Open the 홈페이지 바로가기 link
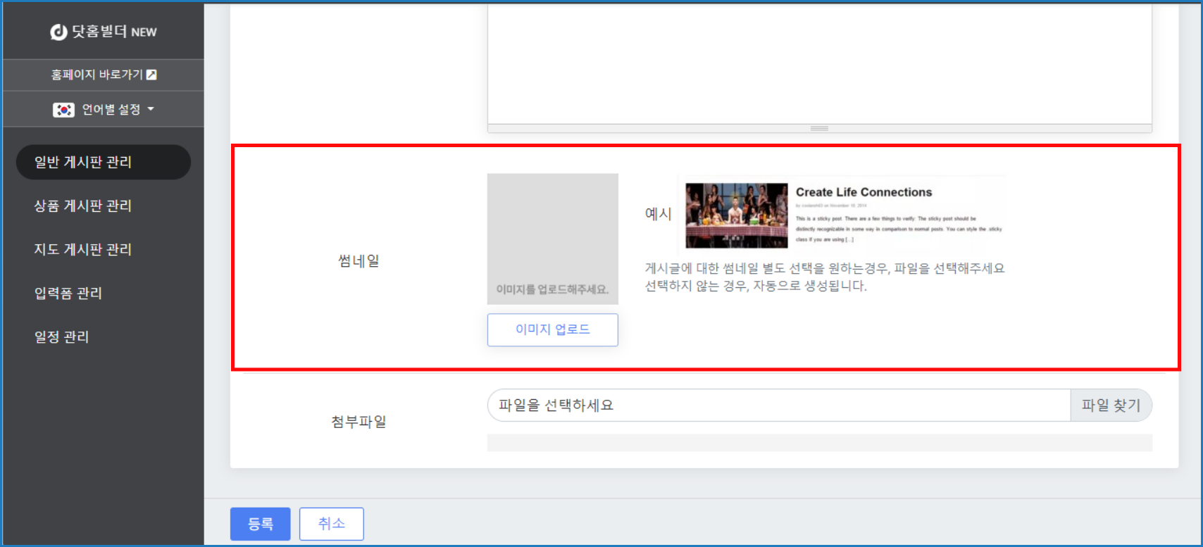The height and width of the screenshot is (547, 1203). coord(96,75)
